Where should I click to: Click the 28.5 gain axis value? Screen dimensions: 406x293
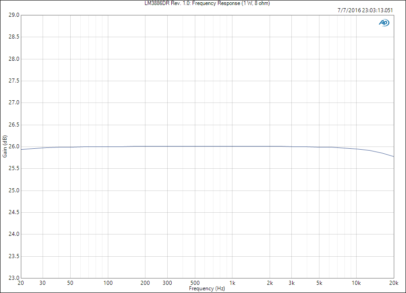click(x=14, y=37)
